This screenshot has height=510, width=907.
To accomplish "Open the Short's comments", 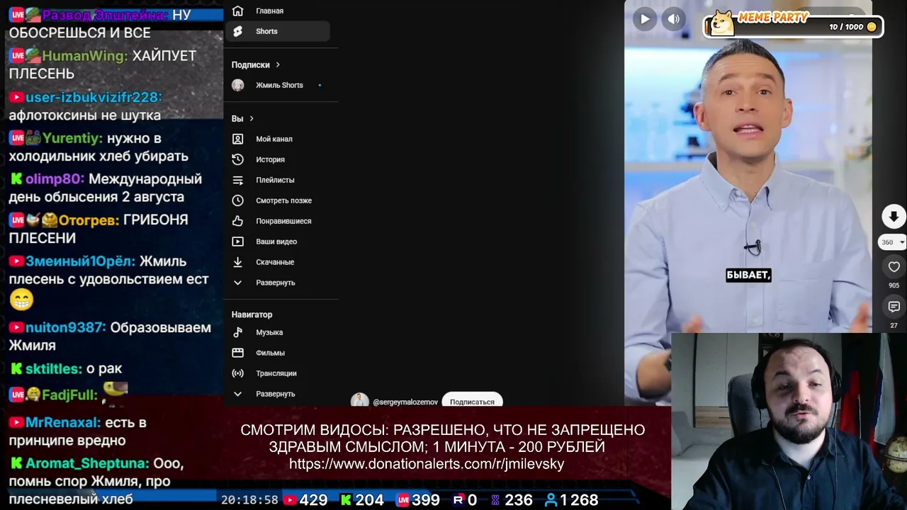I will 894,307.
